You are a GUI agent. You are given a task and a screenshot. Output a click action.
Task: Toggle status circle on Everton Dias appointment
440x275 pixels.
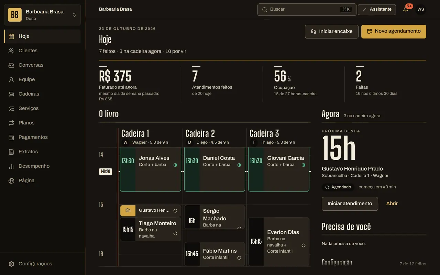click(x=304, y=245)
